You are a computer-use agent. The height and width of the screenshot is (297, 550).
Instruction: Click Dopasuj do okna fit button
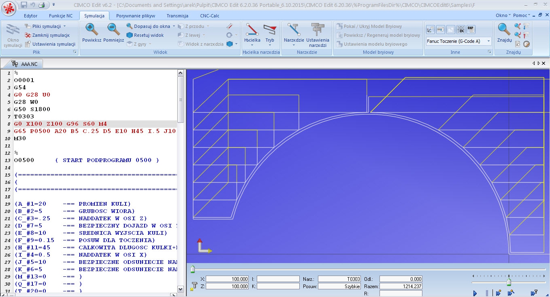click(148, 26)
